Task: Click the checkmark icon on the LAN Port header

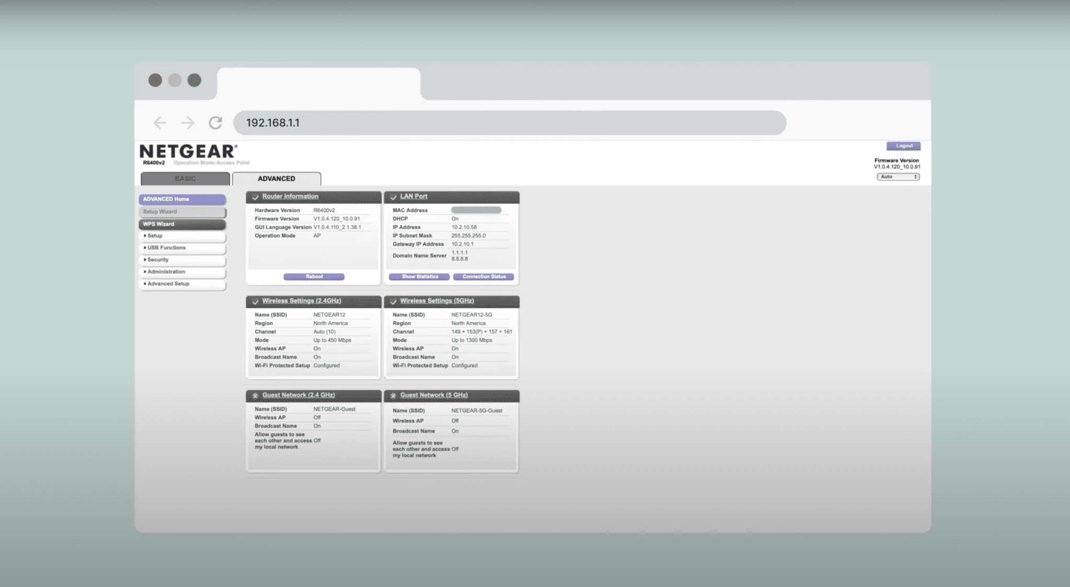Action: pos(393,197)
